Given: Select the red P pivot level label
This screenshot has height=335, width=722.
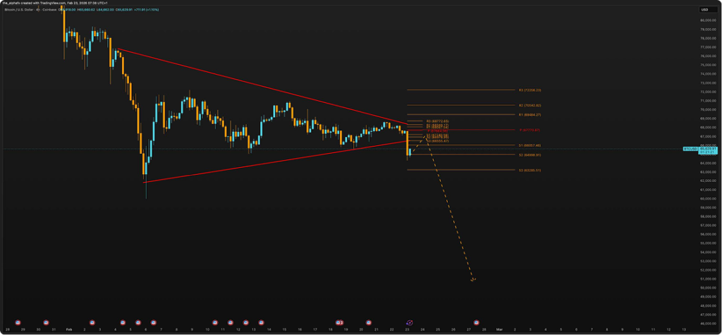Looking at the screenshot, I should 530,130.
